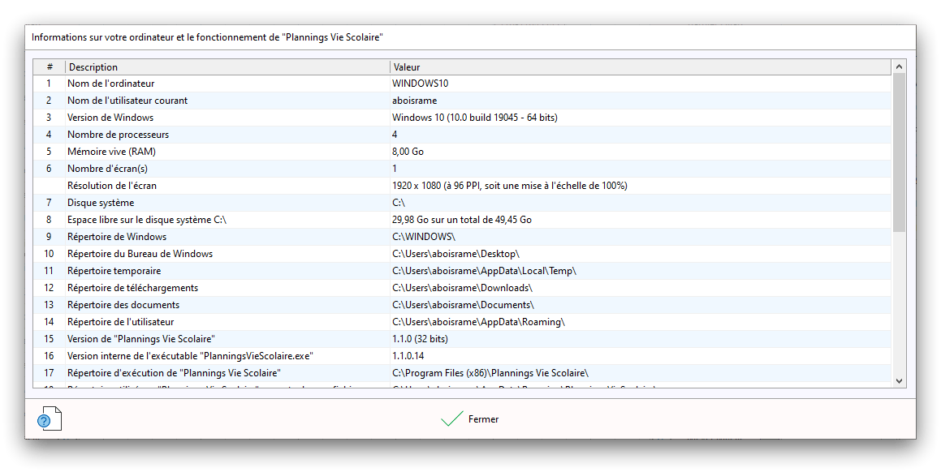Click the path C:\Users\aboisrame\Downloads\
Screen dimensions: 941x472
coord(462,288)
